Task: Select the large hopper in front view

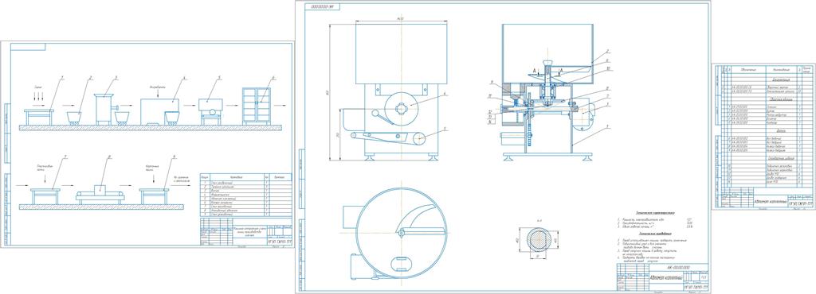Action: click(x=402, y=53)
